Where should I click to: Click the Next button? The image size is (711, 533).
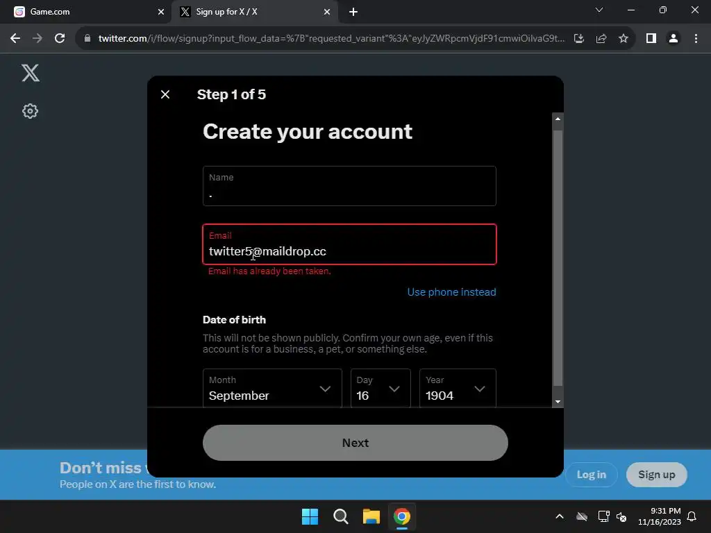pos(355,443)
